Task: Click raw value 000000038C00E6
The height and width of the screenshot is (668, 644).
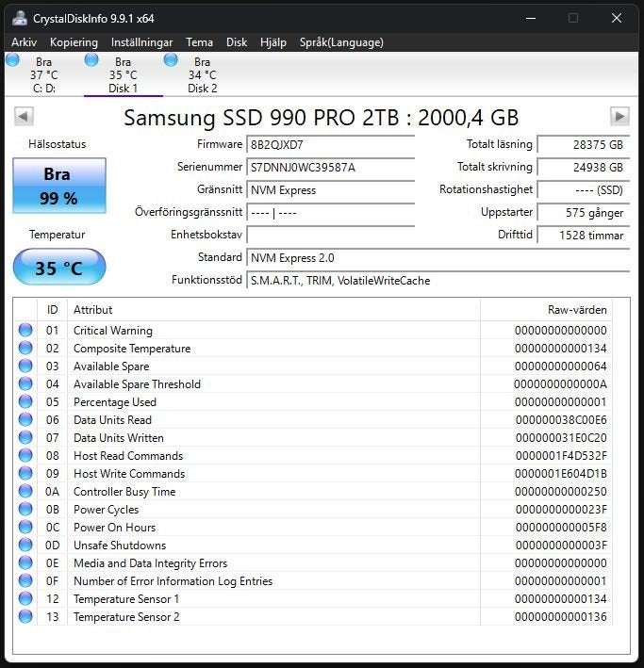Action: click(561, 419)
